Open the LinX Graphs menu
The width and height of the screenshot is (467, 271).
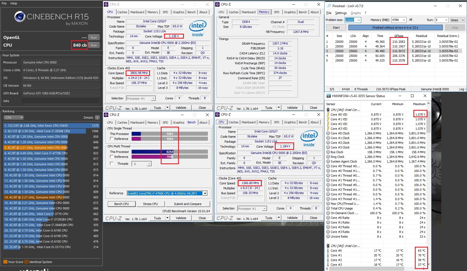point(356,13)
